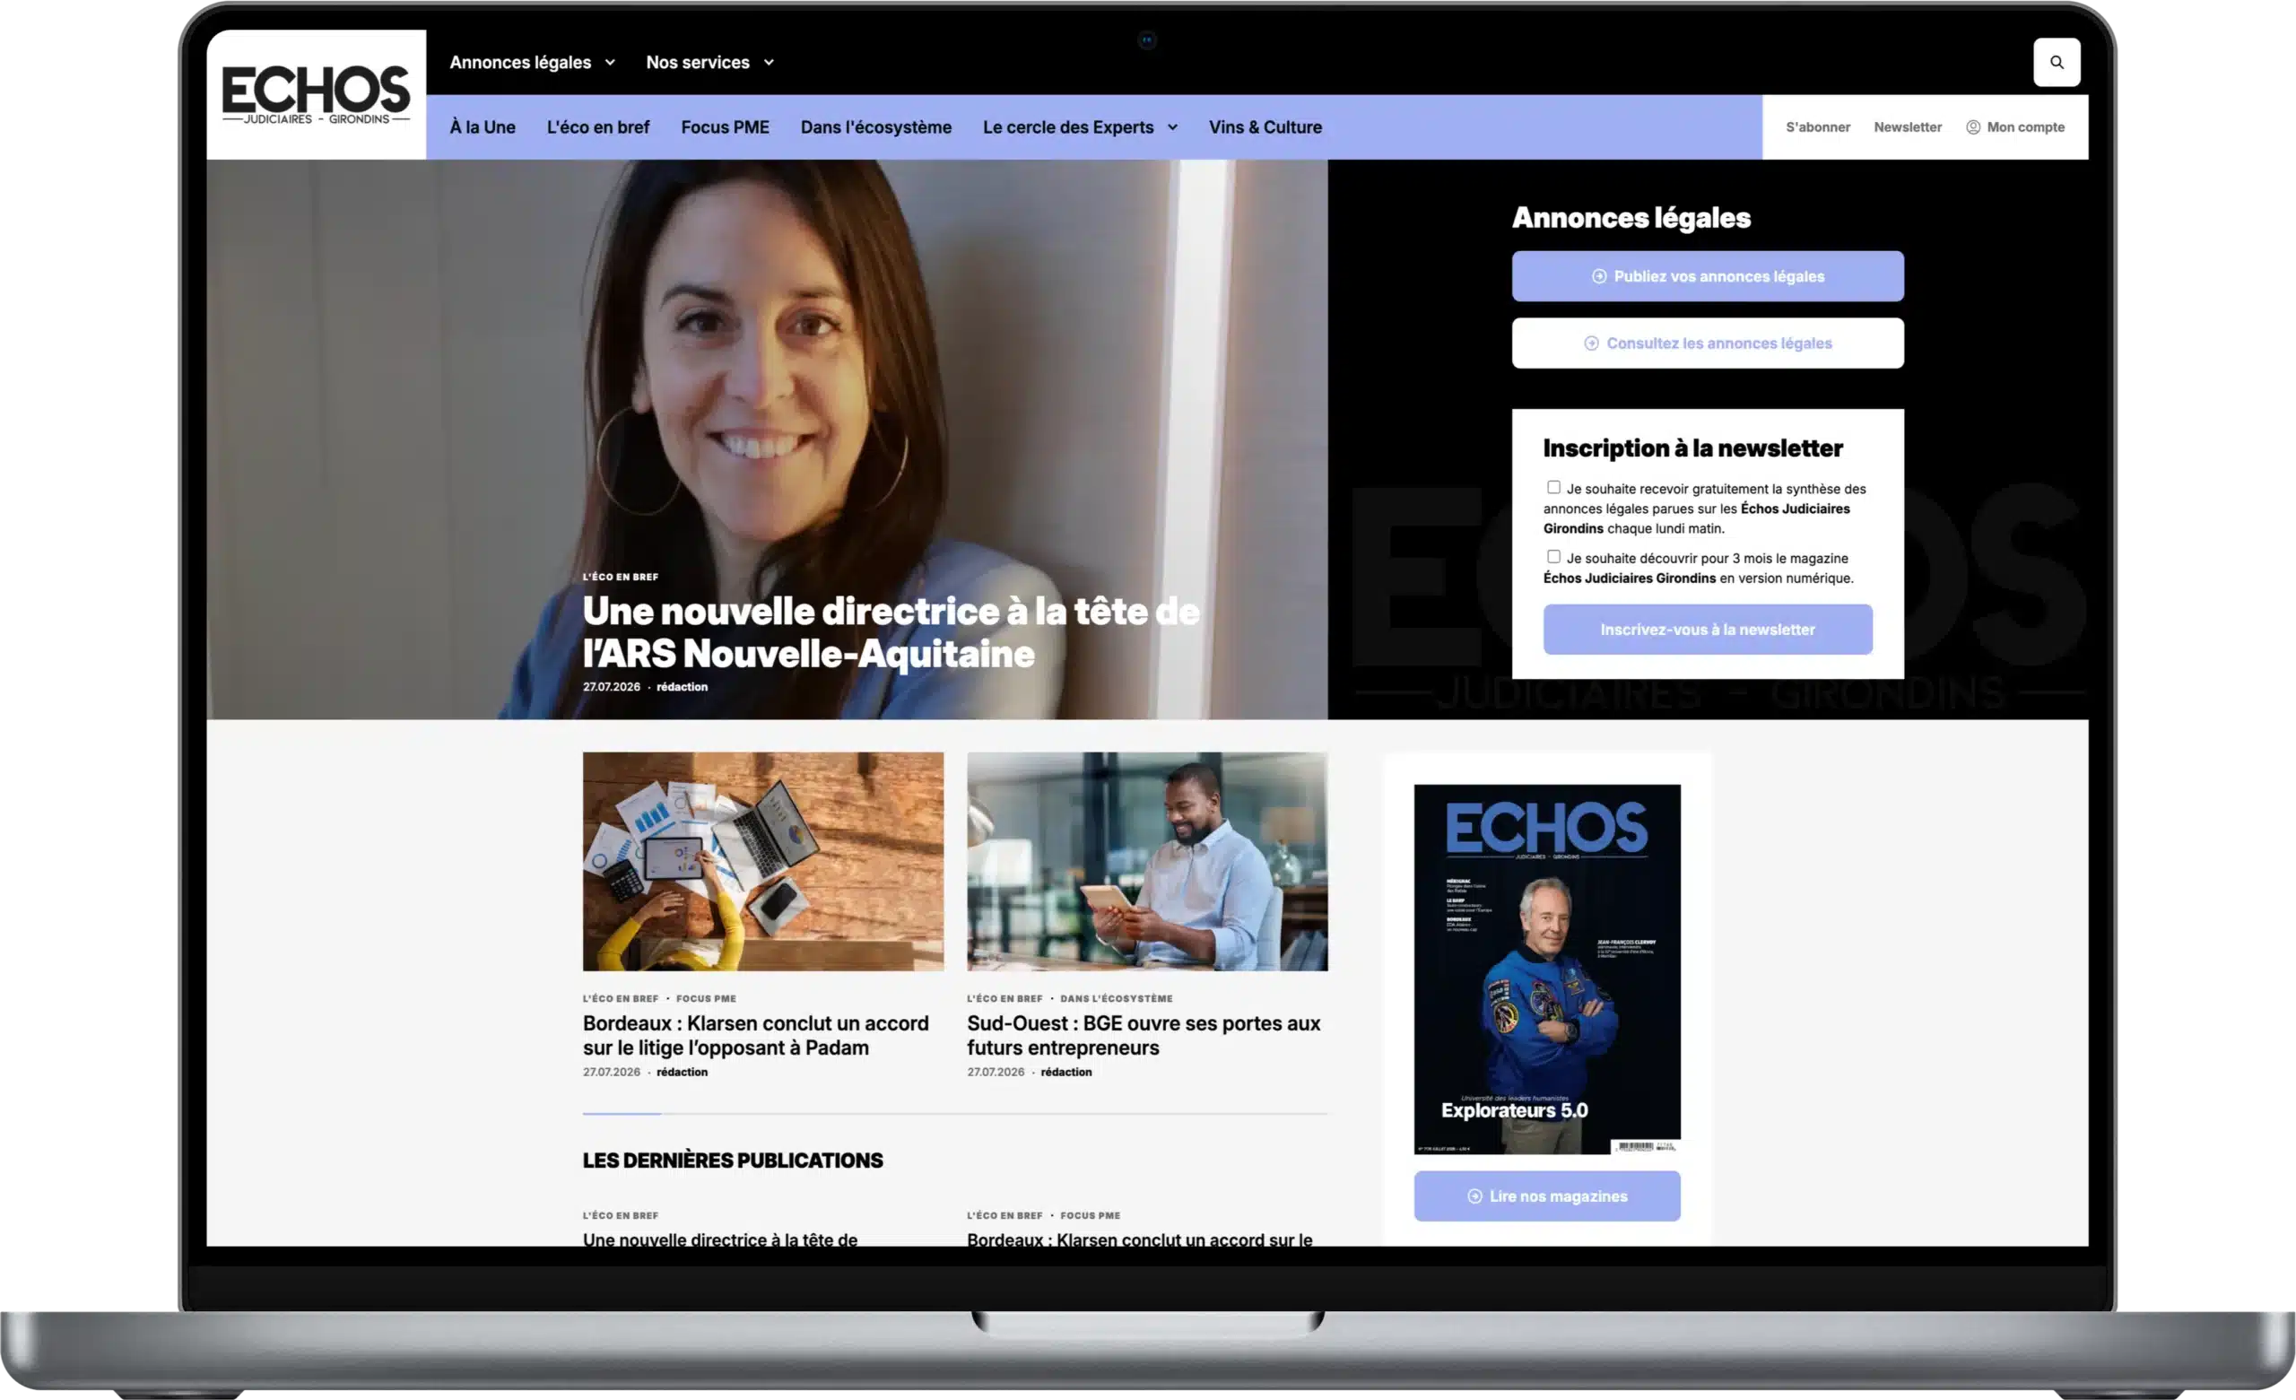This screenshot has width=2296, height=1400.
Task: Check the 3-month digital magazine trial box
Action: 1553,556
